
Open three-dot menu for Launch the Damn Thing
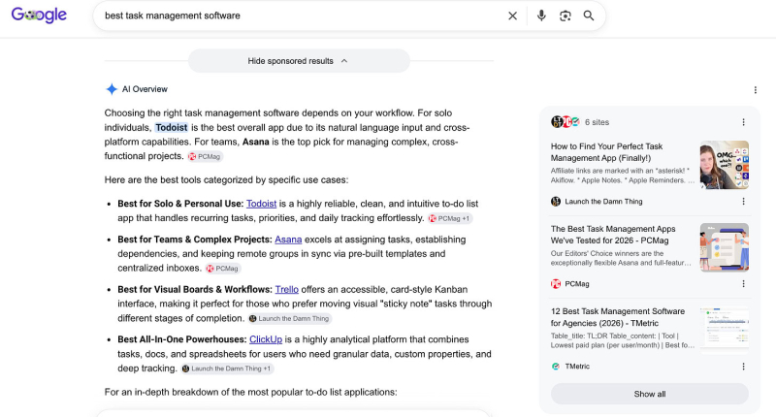click(743, 202)
